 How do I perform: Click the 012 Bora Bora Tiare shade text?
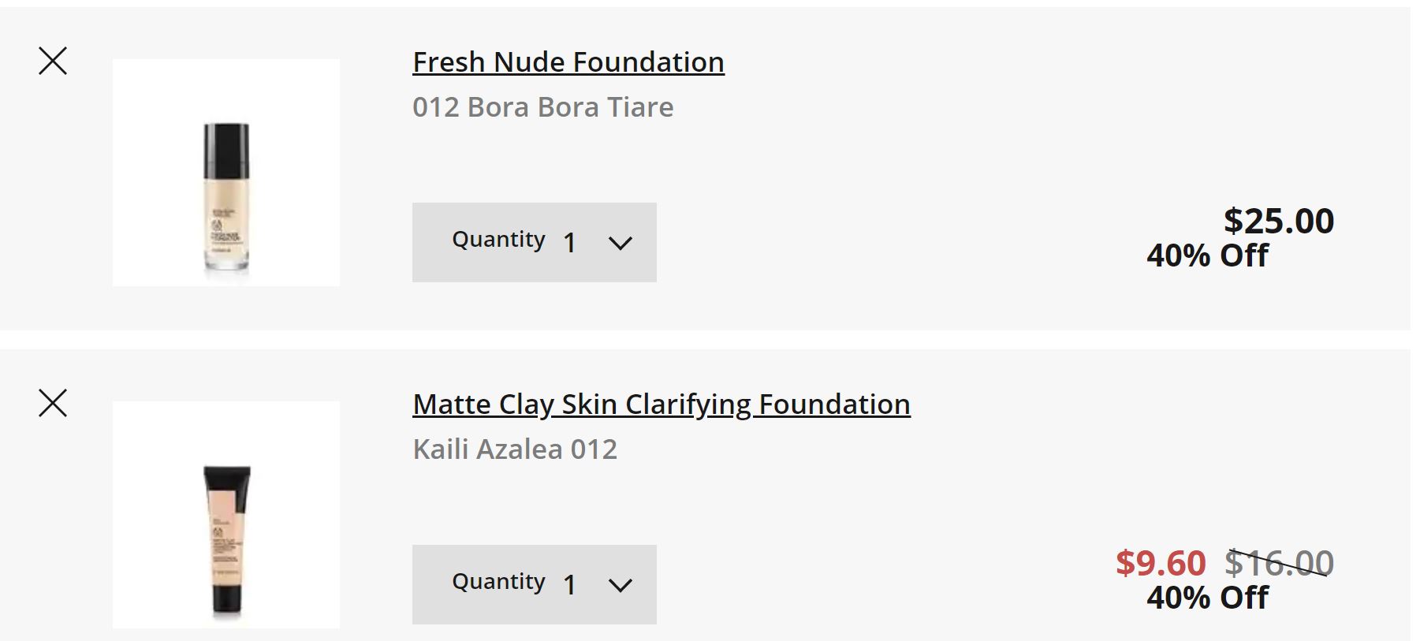pos(542,107)
